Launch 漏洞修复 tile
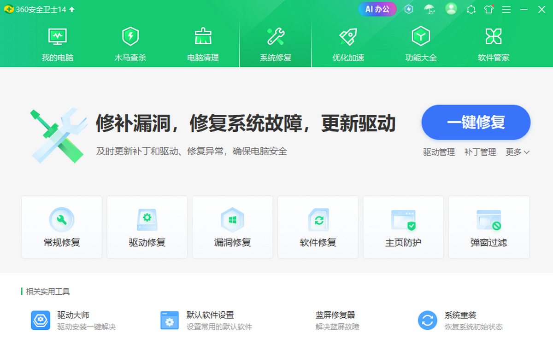 pyautogui.click(x=232, y=227)
